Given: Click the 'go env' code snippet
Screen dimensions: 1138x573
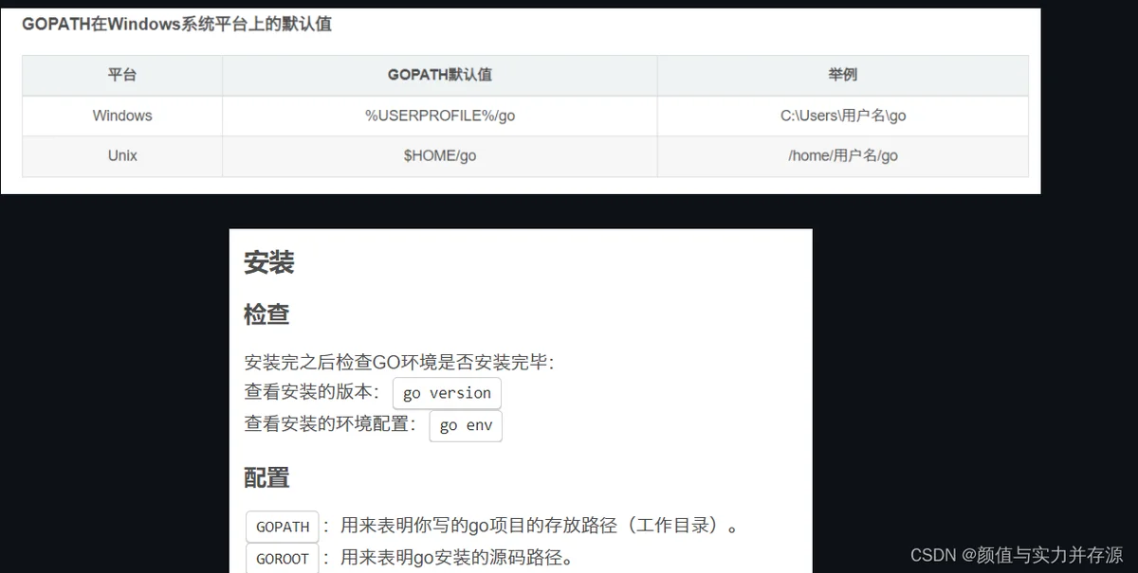Looking at the screenshot, I should (466, 425).
